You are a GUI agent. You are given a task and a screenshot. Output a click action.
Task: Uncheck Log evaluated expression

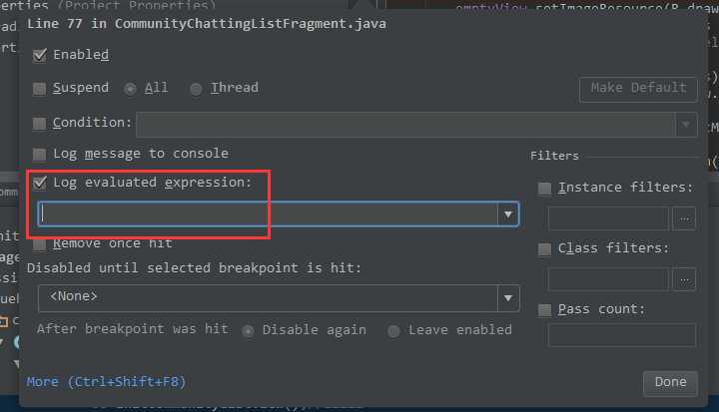click(40, 183)
